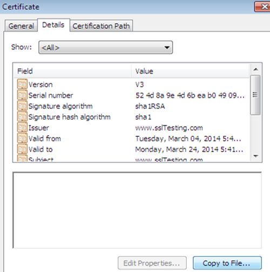
Task: Click the disabled Edit Properties button
Action: click(152, 263)
